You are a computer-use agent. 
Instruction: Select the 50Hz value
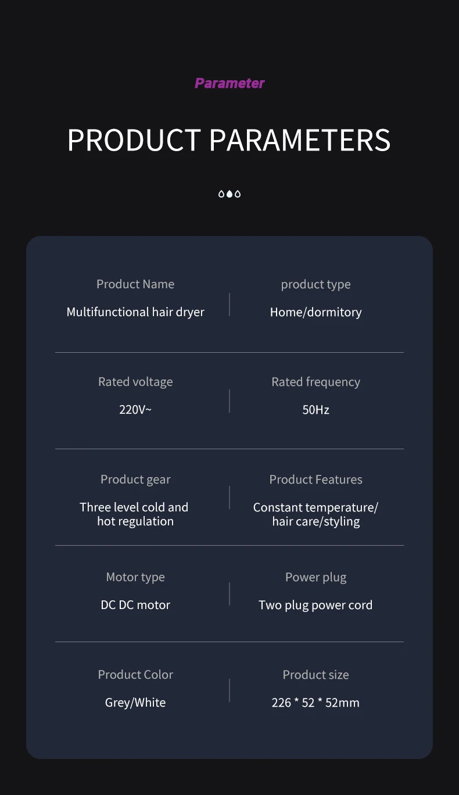point(315,410)
